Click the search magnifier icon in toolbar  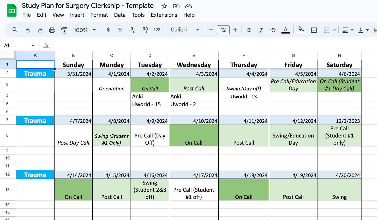pyautogui.click(x=15, y=30)
